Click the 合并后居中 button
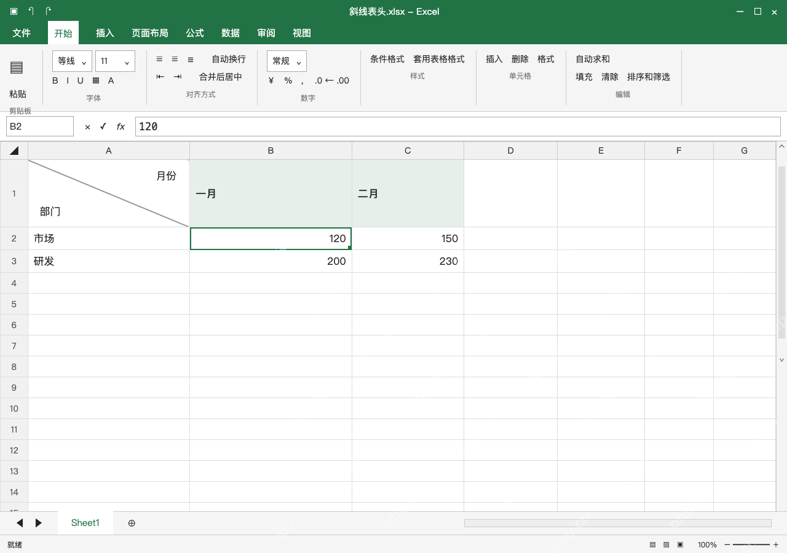The width and height of the screenshot is (787, 553). coord(221,77)
